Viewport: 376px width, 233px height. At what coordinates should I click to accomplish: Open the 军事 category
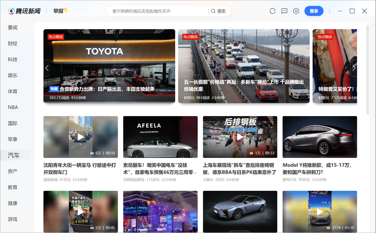[x=13, y=139]
